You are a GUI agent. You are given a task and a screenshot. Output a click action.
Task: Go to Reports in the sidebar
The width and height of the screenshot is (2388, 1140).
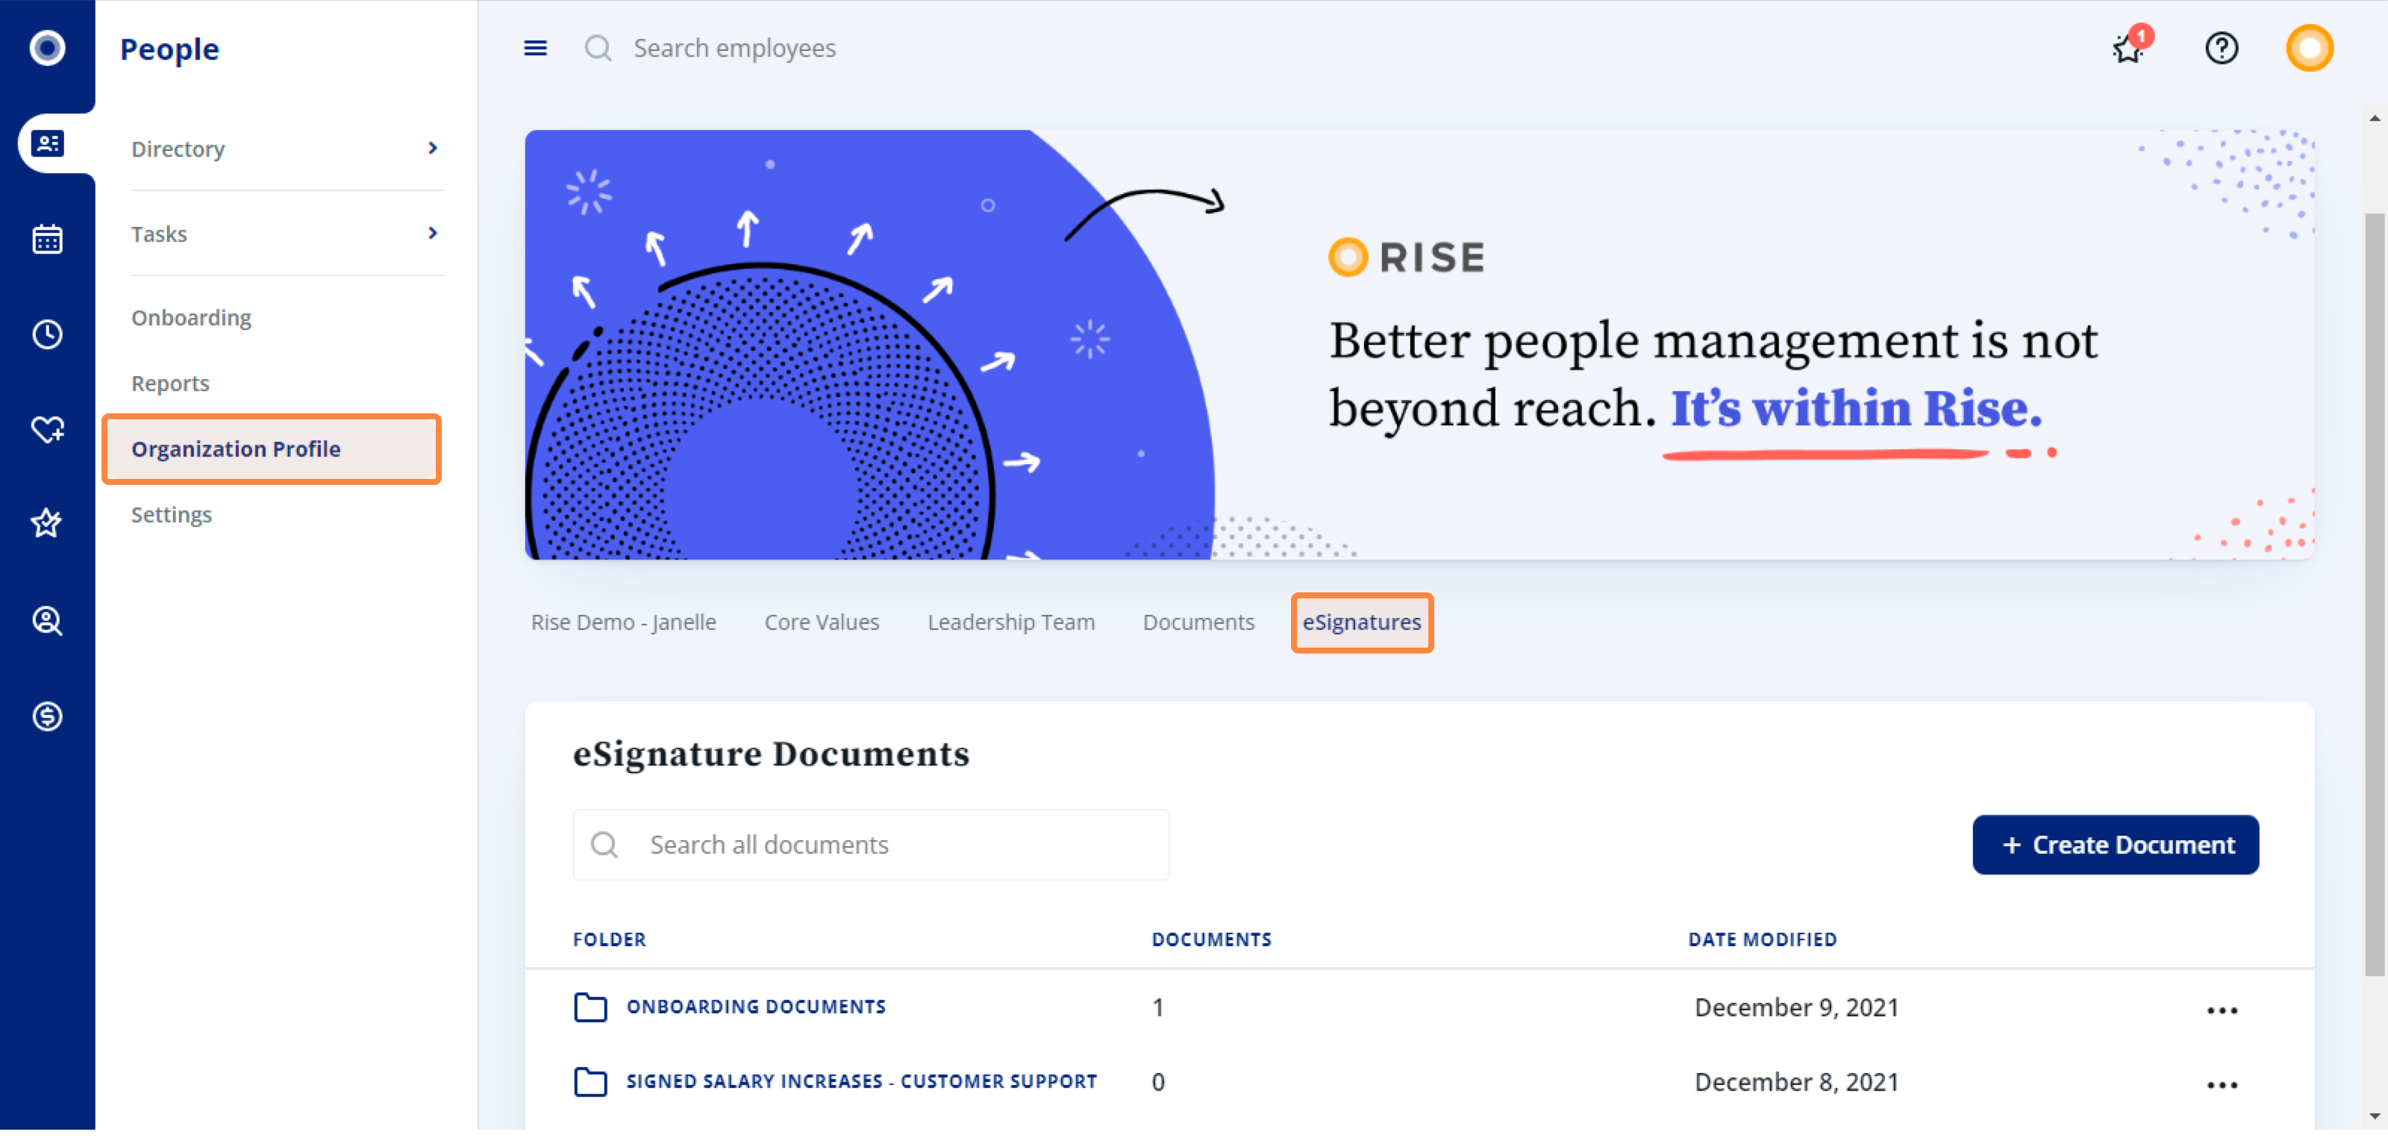pyautogui.click(x=171, y=385)
